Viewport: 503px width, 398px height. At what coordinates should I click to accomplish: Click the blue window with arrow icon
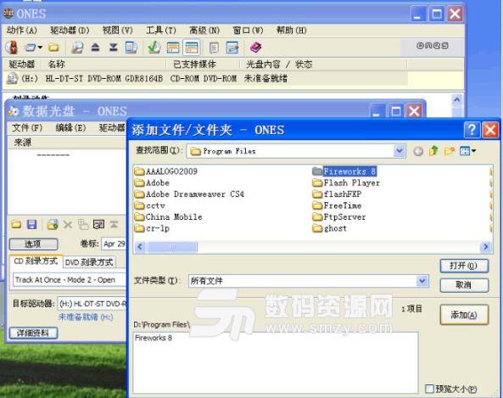pyautogui.click(x=232, y=48)
